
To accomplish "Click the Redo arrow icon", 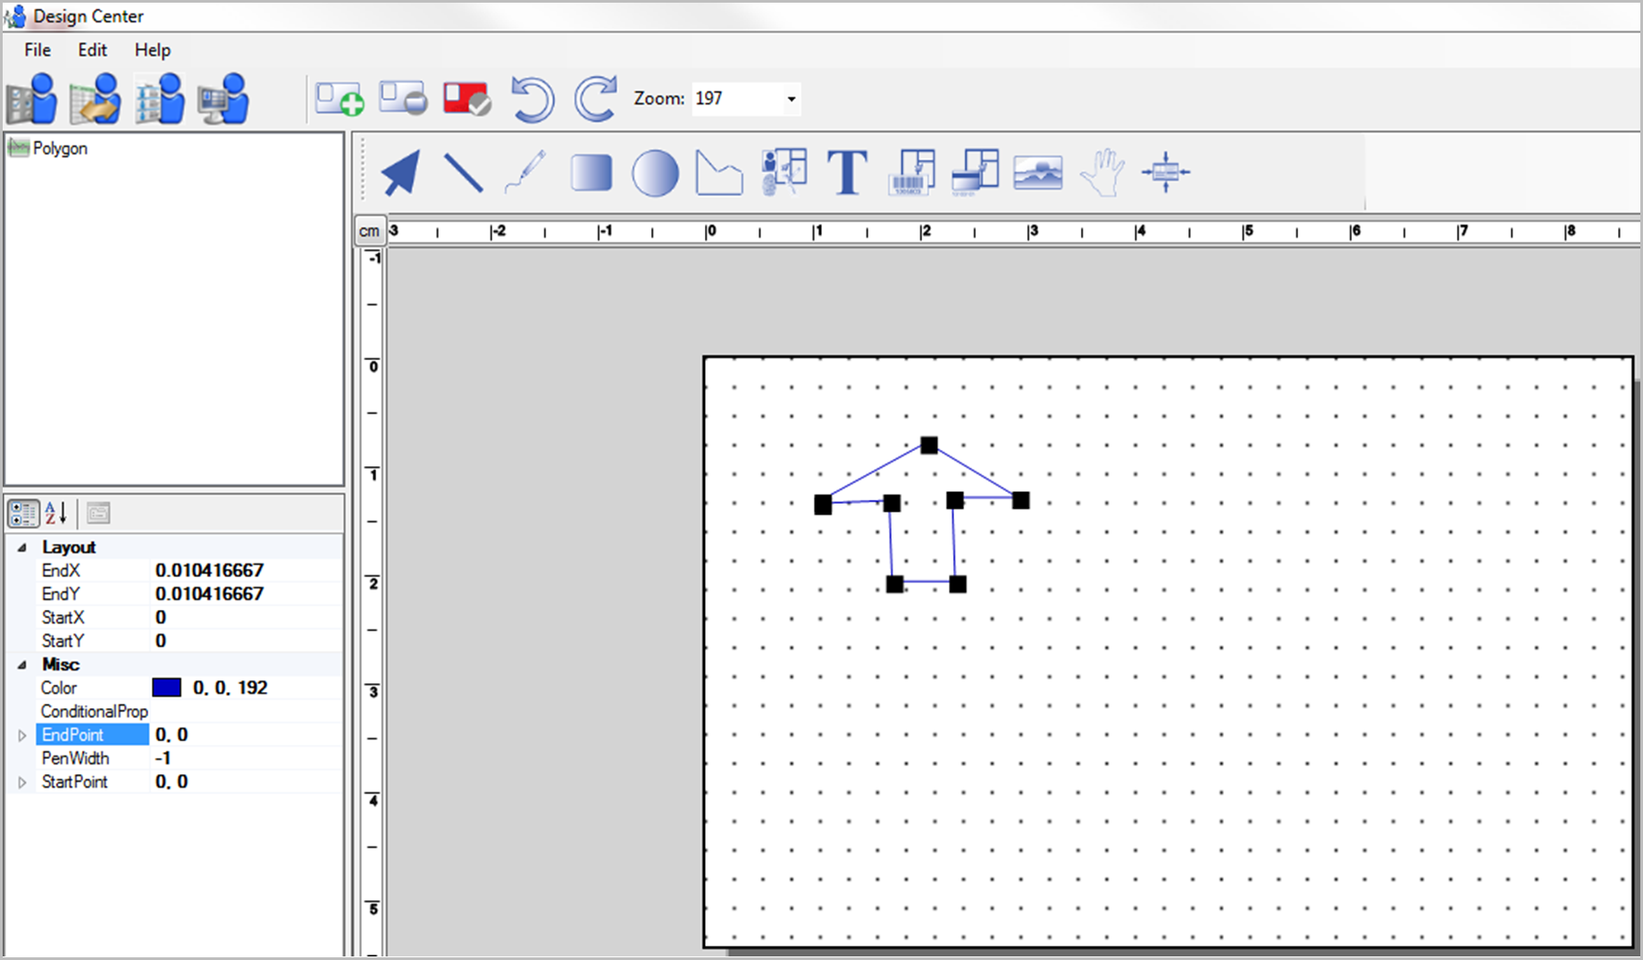I will pos(594,98).
